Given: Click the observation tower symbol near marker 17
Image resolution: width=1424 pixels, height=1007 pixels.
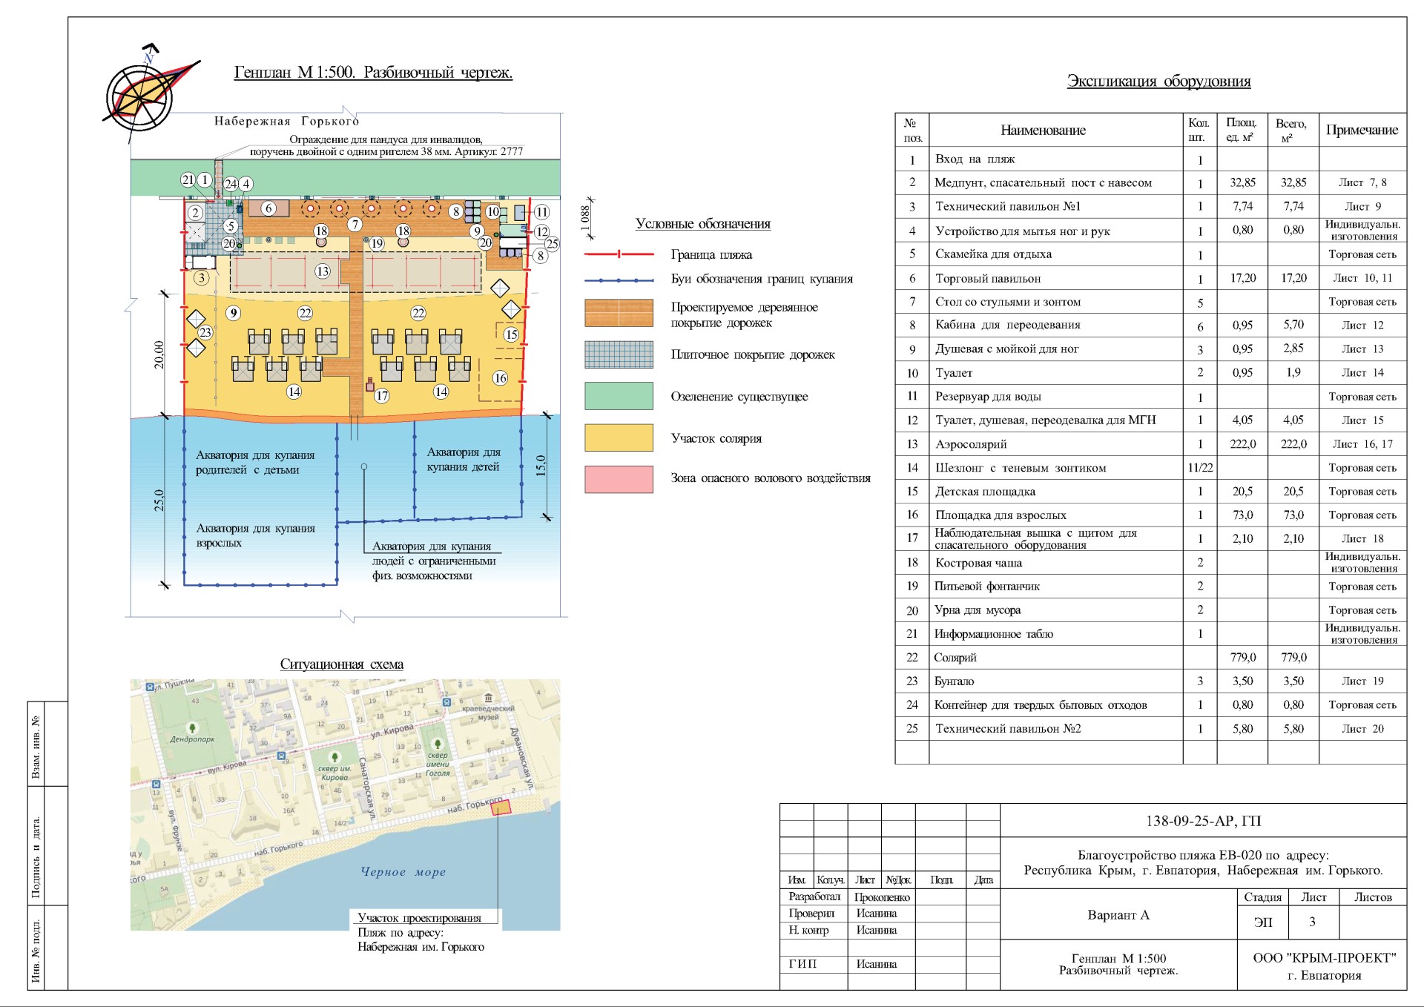Looking at the screenshot, I should (369, 384).
